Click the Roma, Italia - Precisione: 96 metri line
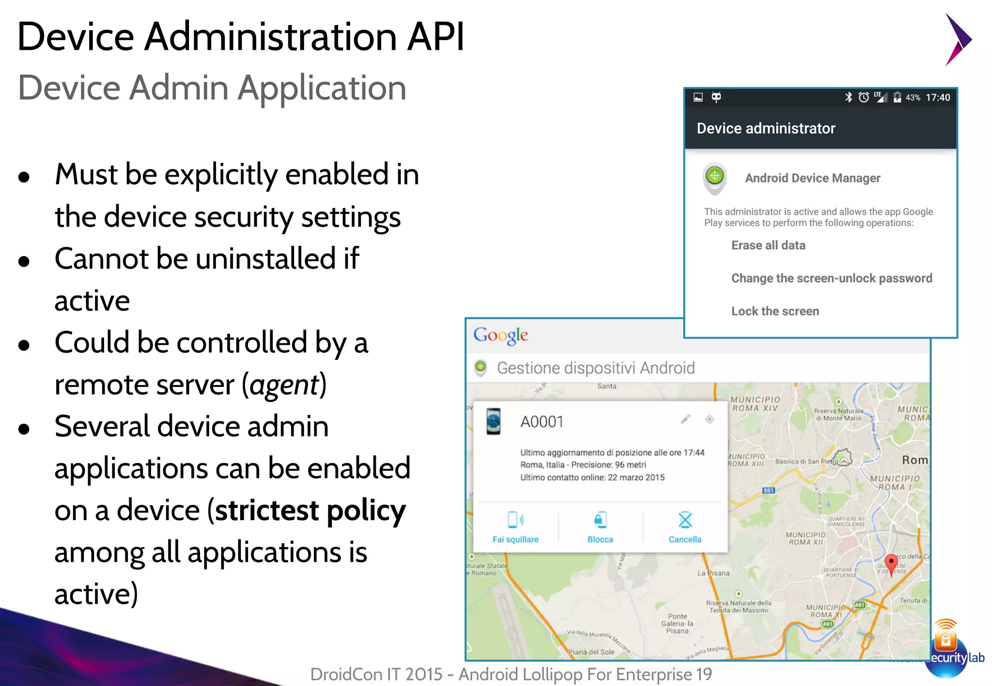This screenshot has width=992, height=686. click(x=583, y=464)
